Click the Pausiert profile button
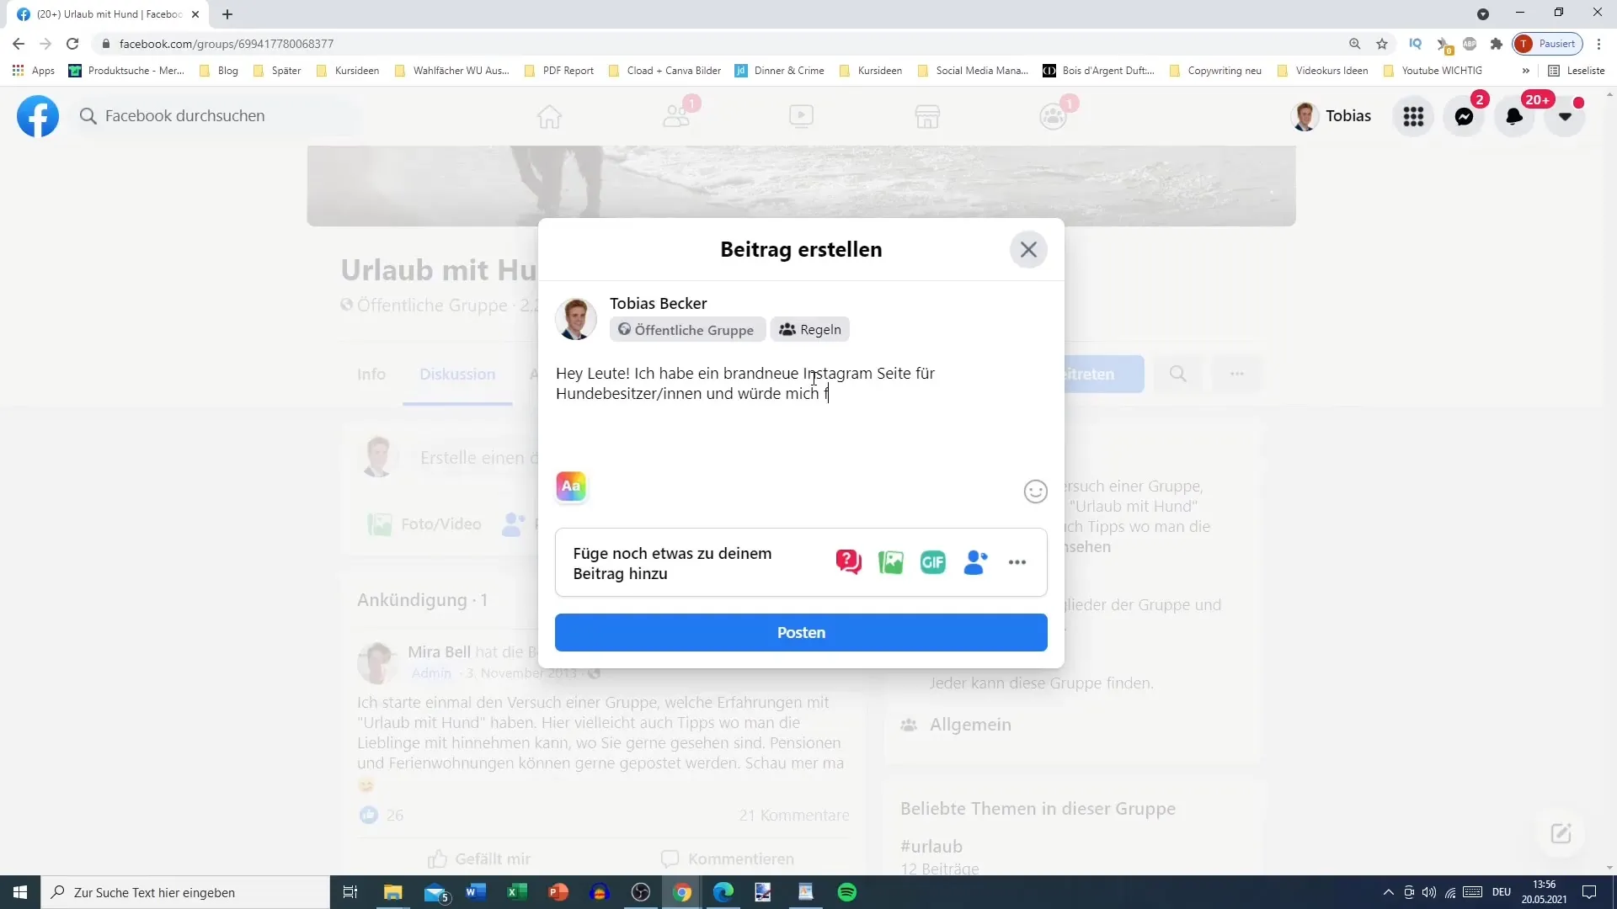This screenshot has height=909, width=1617. pyautogui.click(x=1548, y=44)
